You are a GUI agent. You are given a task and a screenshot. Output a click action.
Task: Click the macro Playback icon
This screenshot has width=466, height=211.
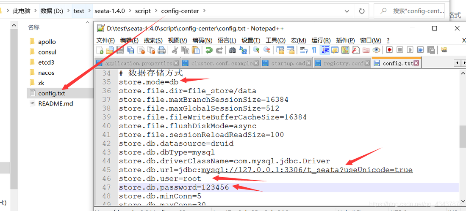pos(411,50)
